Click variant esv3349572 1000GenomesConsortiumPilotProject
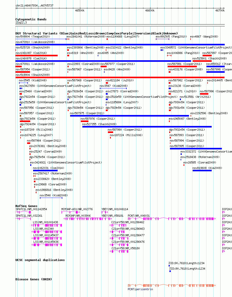 [196, 47]
